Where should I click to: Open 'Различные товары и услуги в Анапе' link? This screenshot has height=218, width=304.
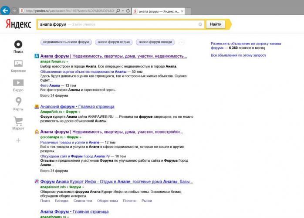[x=70, y=142]
